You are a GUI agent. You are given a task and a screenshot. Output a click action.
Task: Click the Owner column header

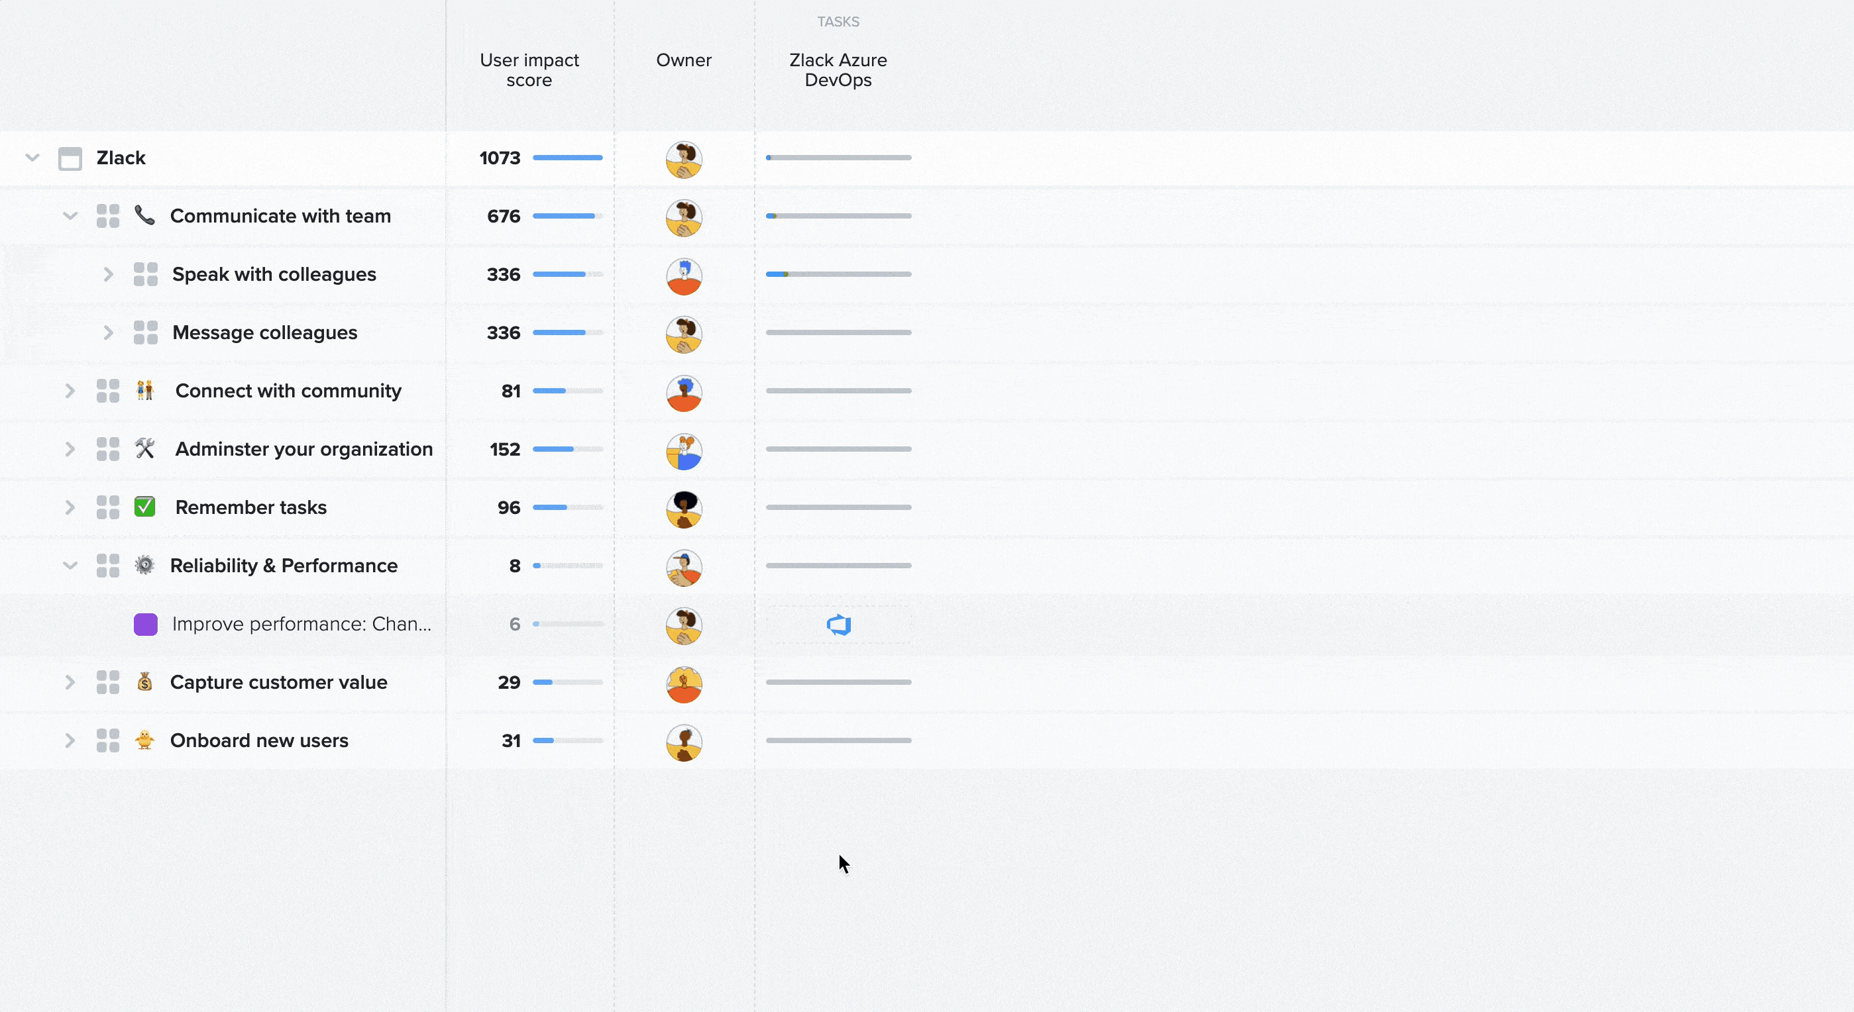(x=684, y=60)
